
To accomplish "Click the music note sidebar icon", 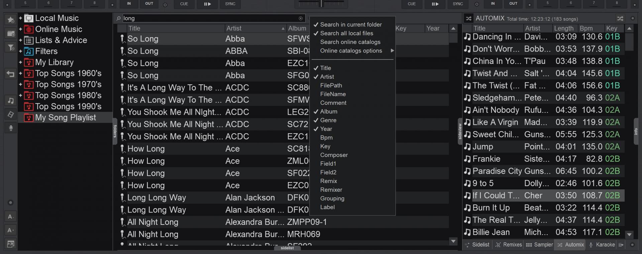I will 11,100.
